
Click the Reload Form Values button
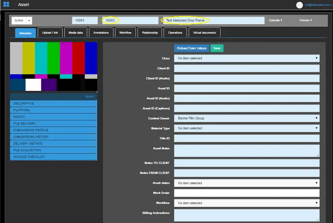pyautogui.click(x=192, y=48)
